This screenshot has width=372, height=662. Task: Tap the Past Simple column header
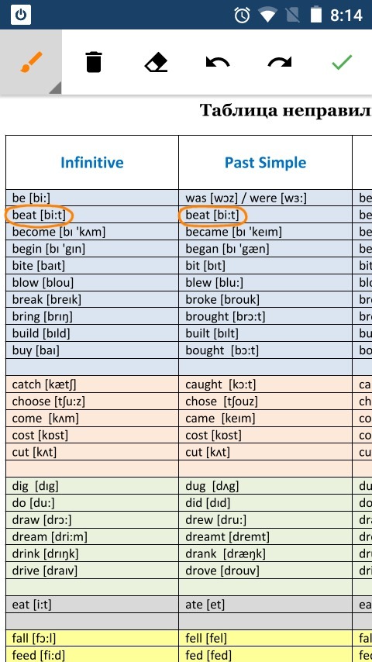(x=265, y=163)
